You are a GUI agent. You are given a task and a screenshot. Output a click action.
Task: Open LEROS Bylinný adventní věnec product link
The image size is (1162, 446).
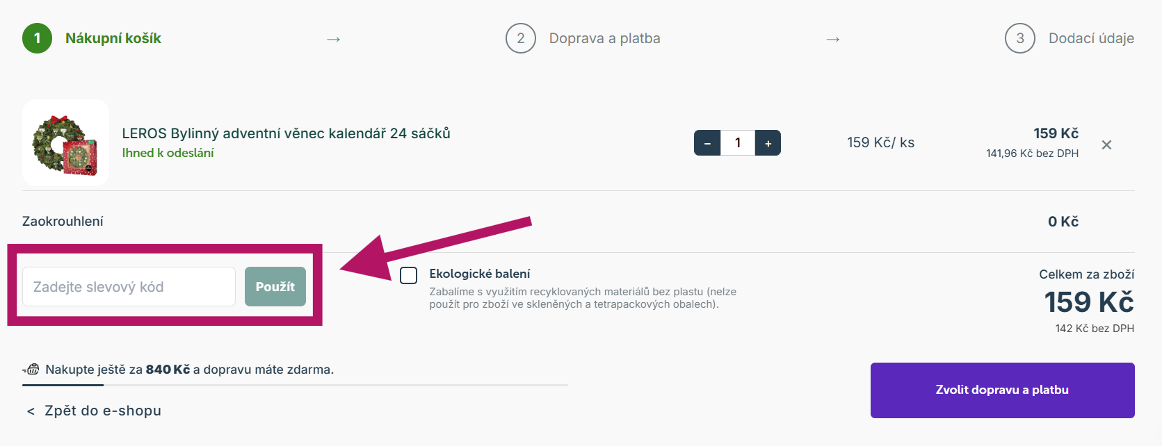coord(286,133)
